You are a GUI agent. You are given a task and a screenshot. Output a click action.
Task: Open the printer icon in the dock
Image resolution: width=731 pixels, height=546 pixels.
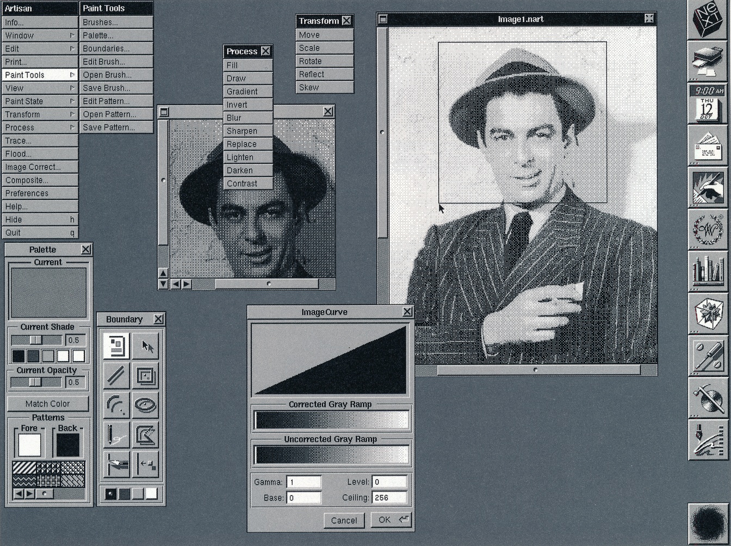pyautogui.click(x=708, y=61)
